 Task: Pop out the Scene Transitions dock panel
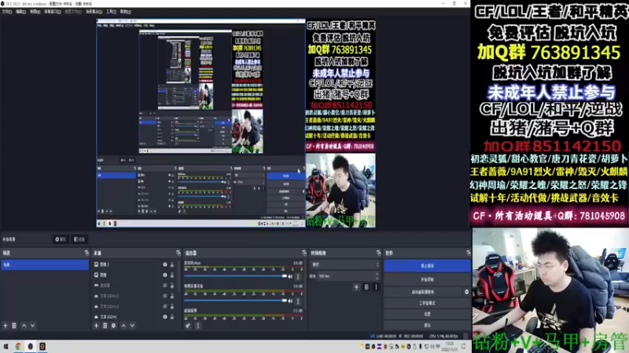click(x=378, y=253)
